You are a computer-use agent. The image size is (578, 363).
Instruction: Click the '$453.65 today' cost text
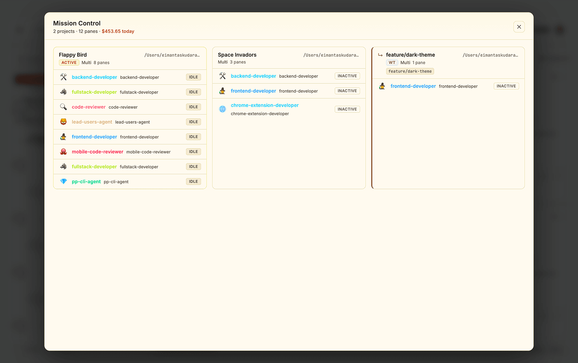(x=118, y=31)
